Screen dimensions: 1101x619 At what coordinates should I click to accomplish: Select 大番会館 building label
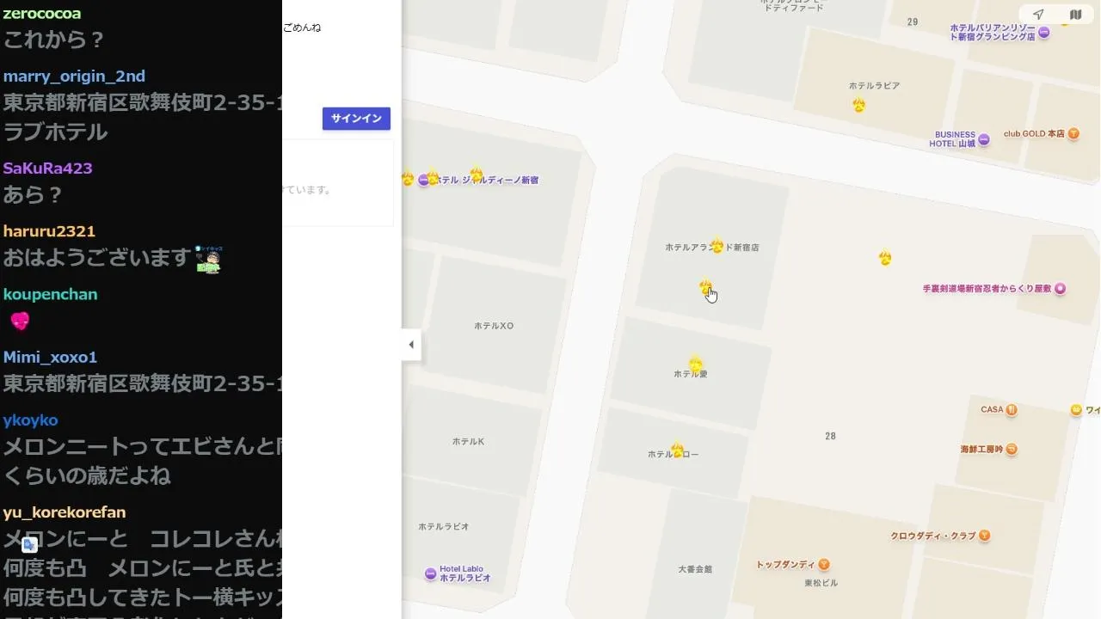pyautogui.click(x=695, y=569)
